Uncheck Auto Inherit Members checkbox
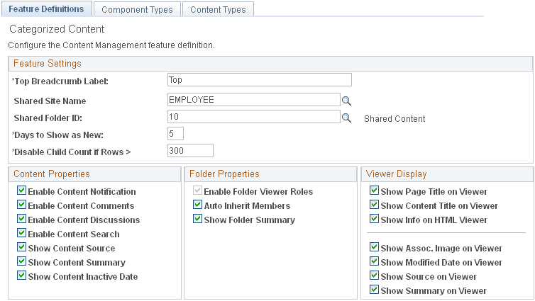The width and height of the screenshot is (535, 301). click(197, 205)
